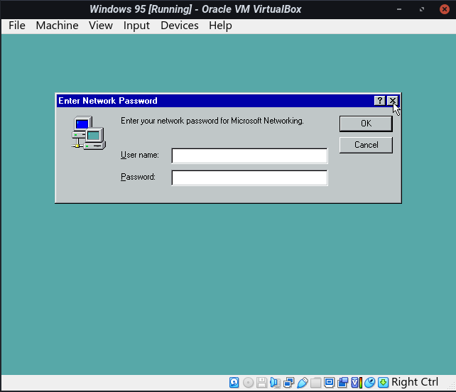Open the Devices menu
456x392 pixels.
(x=179, y=26)
